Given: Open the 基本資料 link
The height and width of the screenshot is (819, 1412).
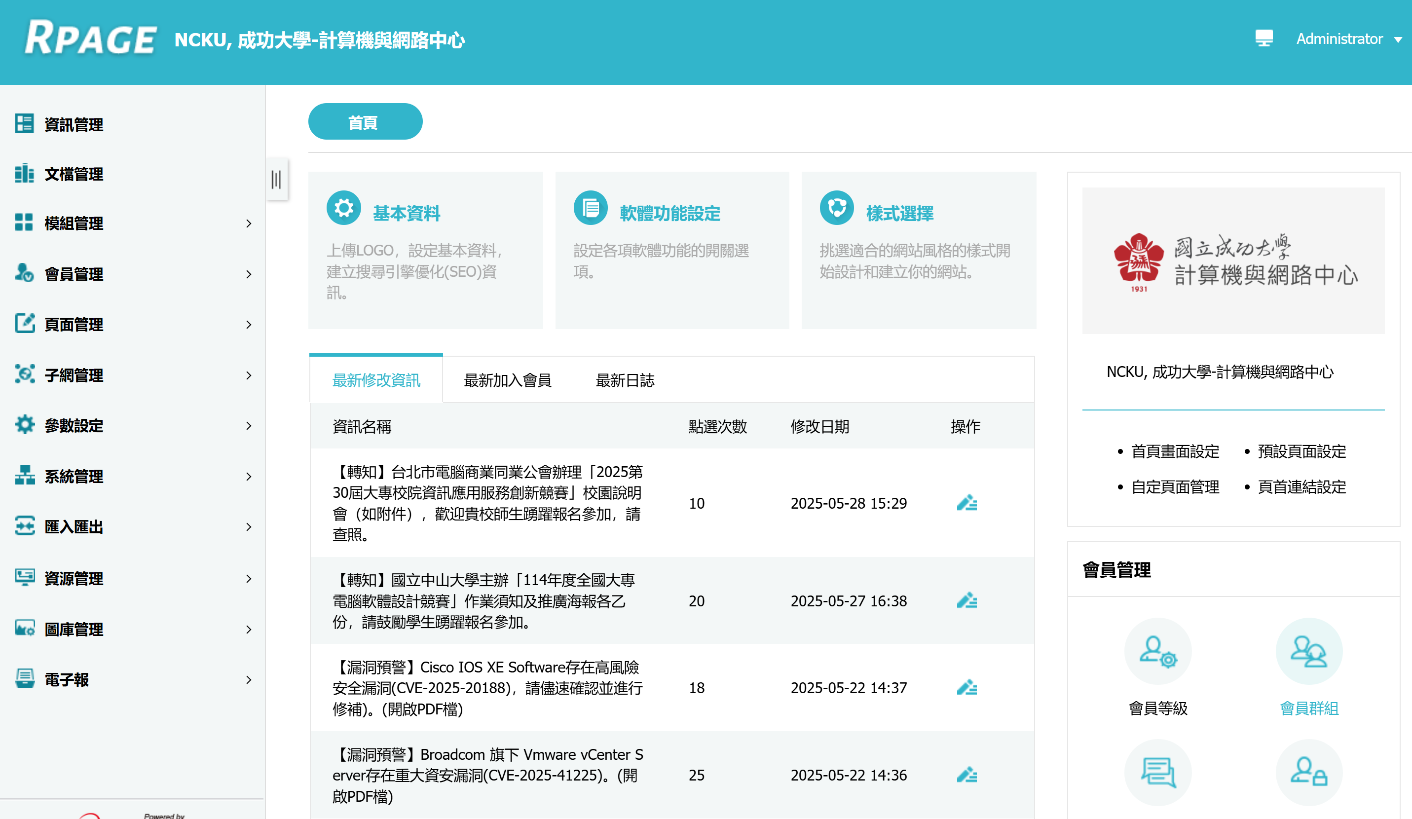Looking at the screenshot, I should tap(406, 213).
